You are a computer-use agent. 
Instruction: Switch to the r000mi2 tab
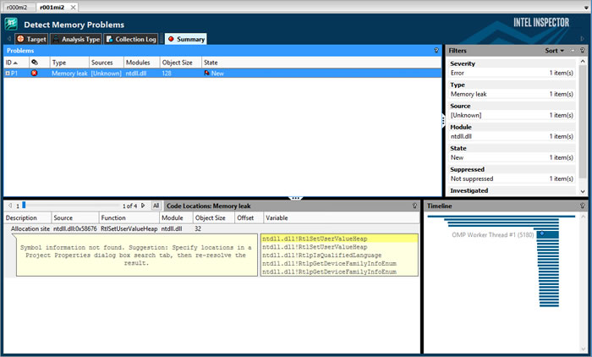point(17,6)
